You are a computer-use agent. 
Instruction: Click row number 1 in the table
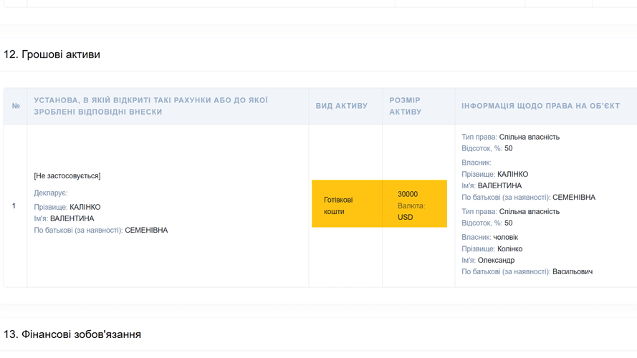click(x=14, y=206)
